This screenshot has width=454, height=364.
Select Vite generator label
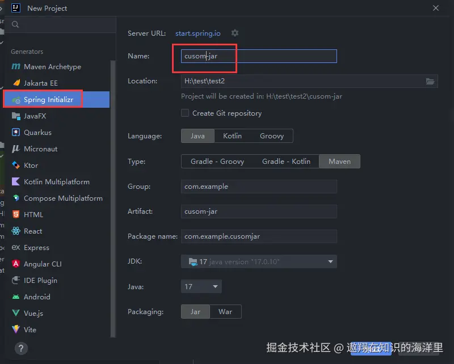pyautogui.click(x=30, y=329)
